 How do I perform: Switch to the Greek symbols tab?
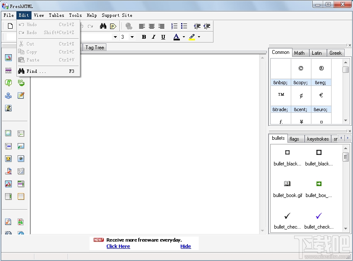pyautogui.click(x=335, y=53)
